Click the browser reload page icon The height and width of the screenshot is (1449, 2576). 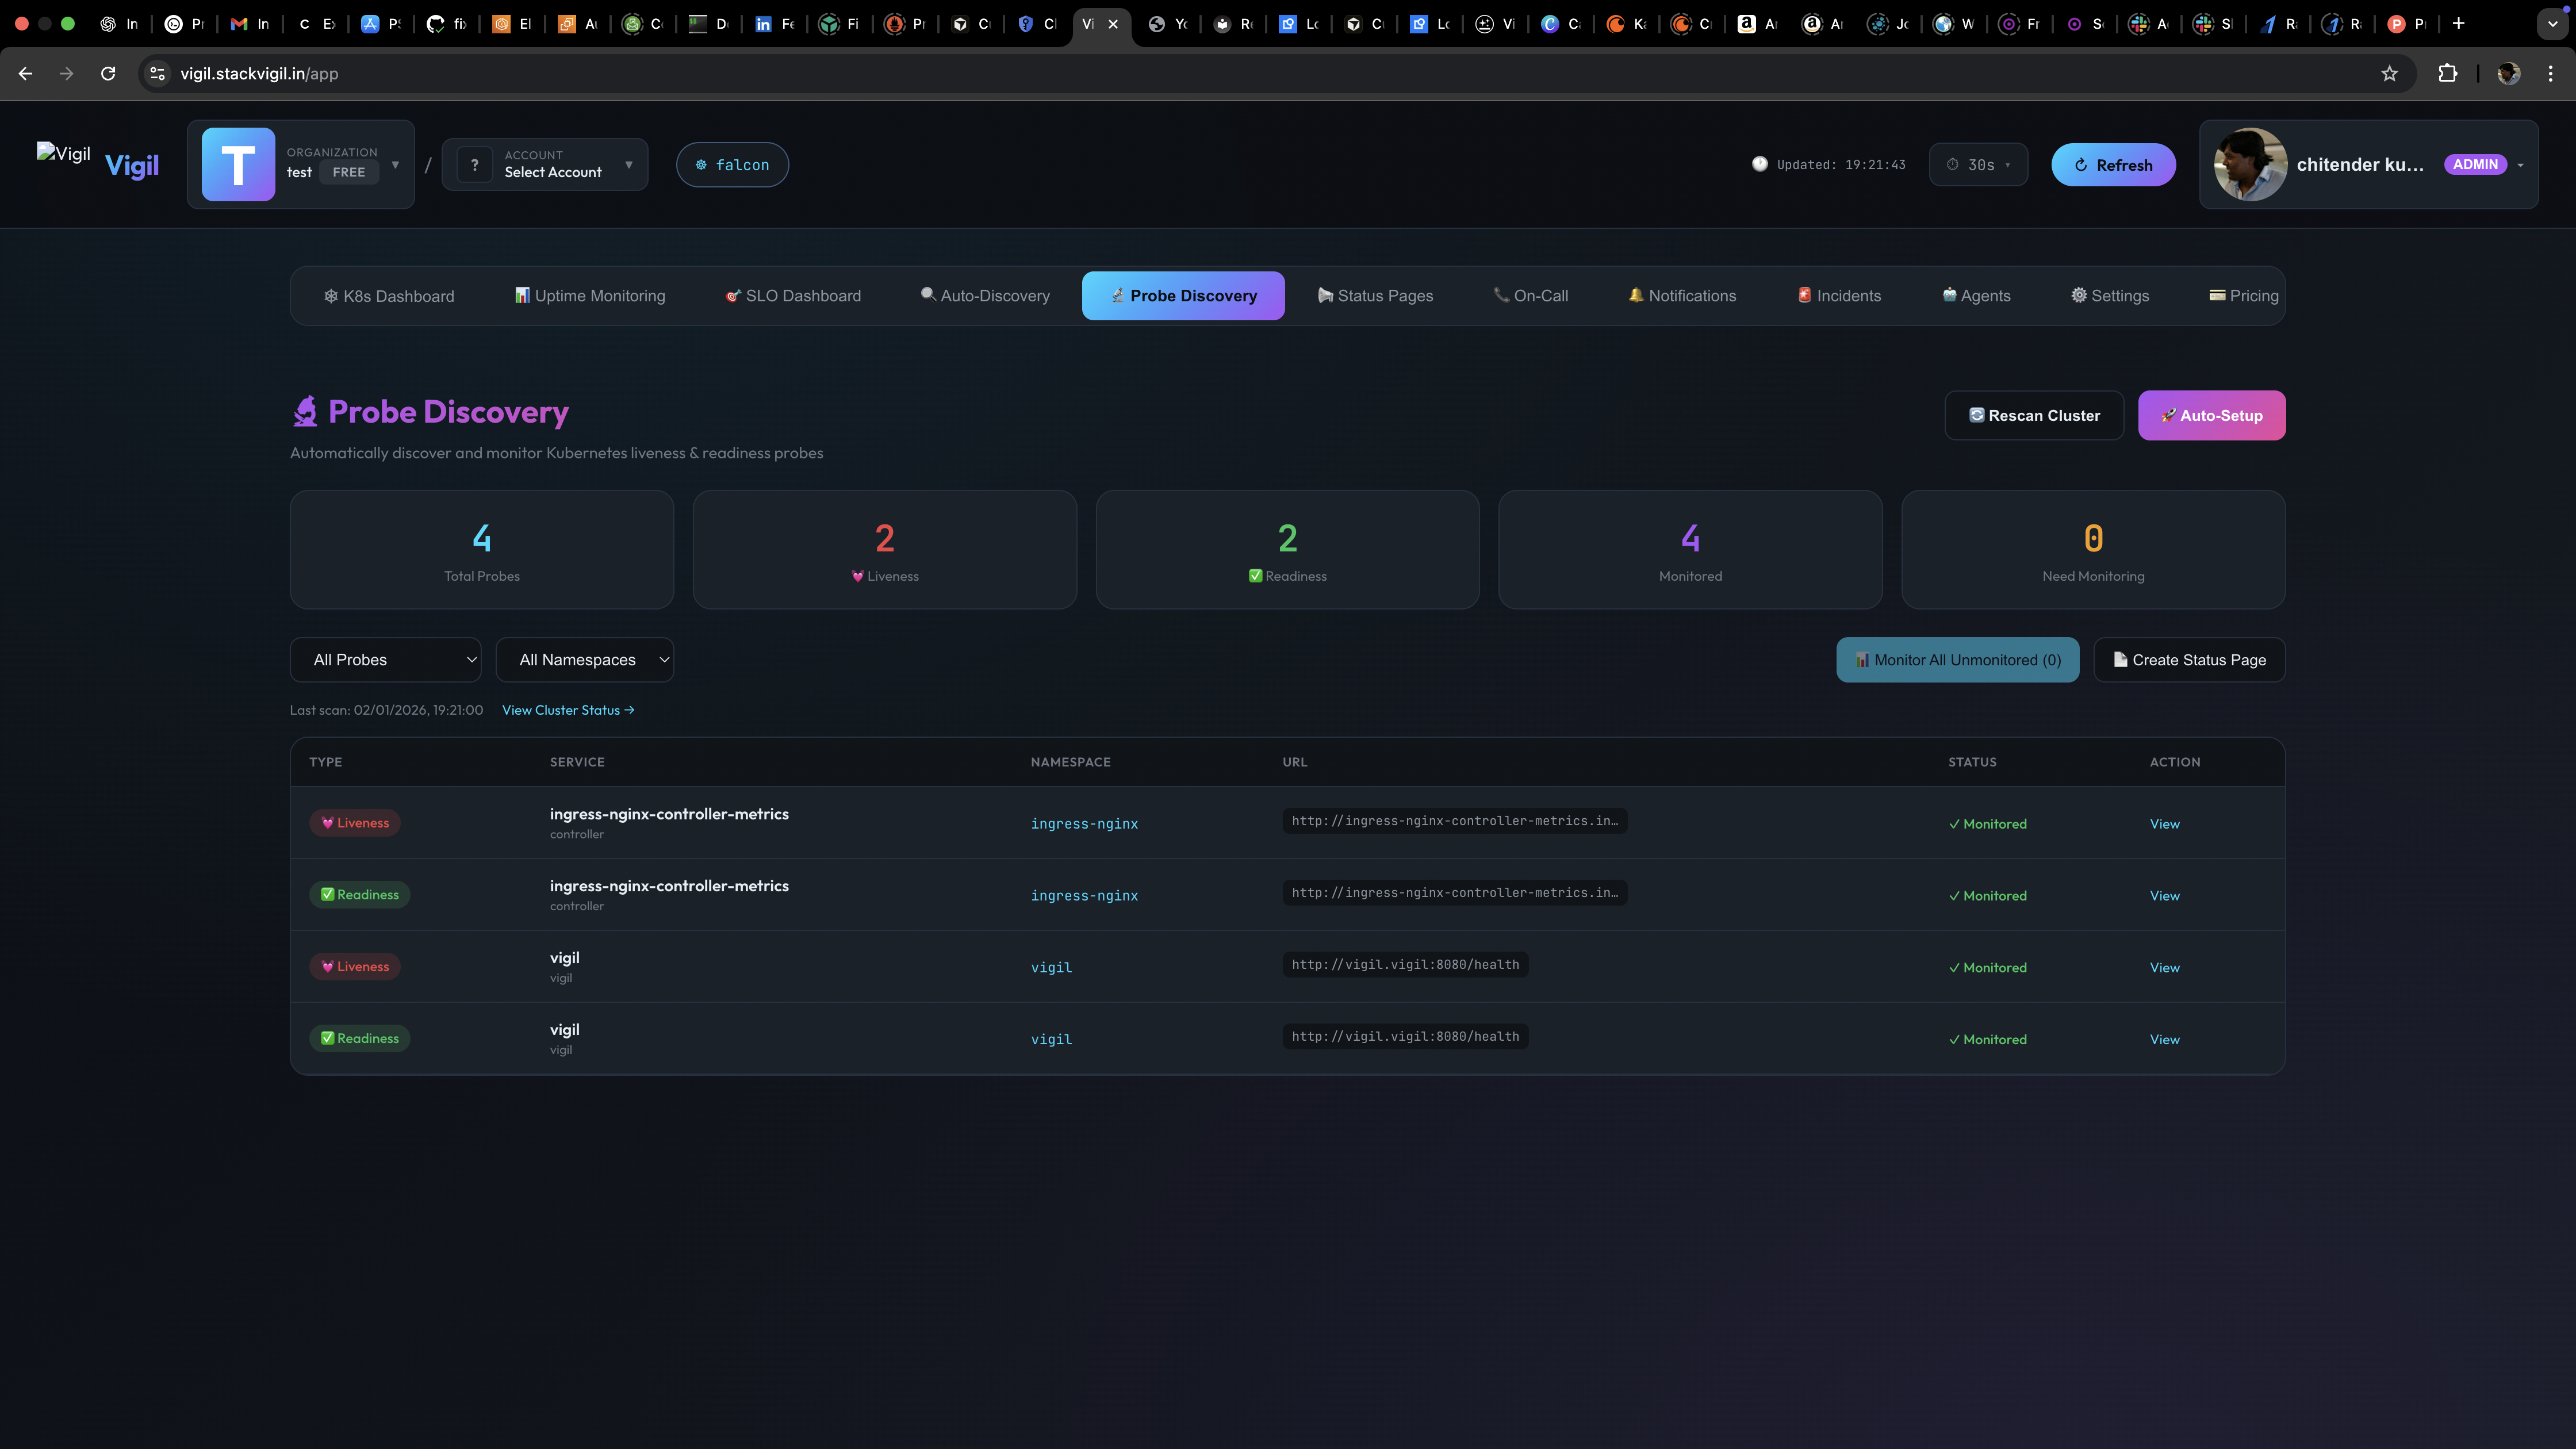click(x=108, y=73)
